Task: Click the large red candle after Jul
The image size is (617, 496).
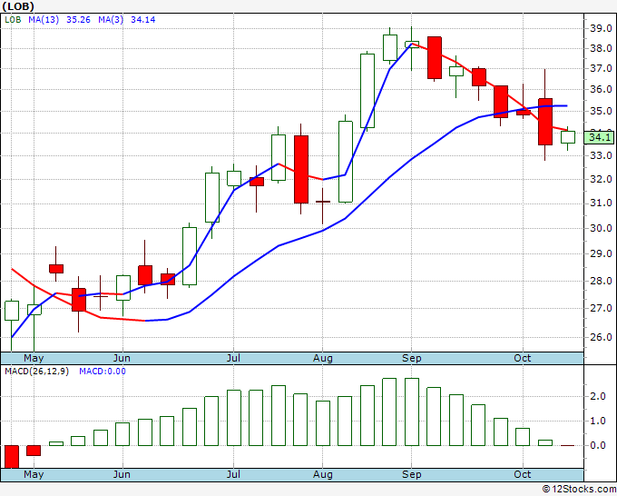Action: (301, 169)
